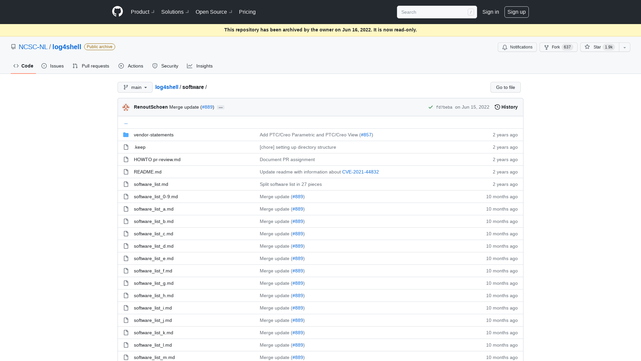Open '[chore] setting up directory structure' commit
Image resolution: width=641 pixels, height=361 pixels.
point(298,147)
